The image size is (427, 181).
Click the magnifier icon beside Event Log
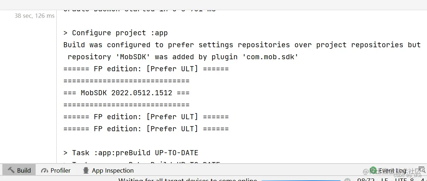click(x=422, y=170)
